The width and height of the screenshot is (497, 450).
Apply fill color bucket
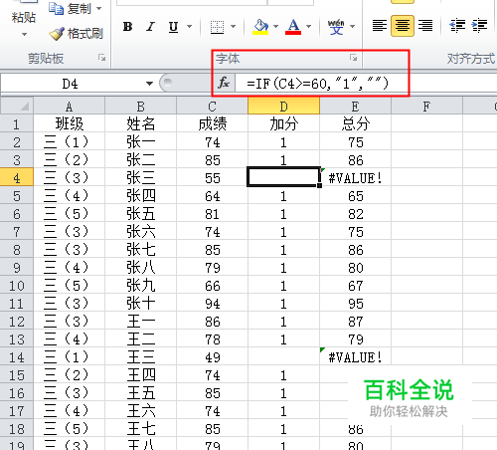pyautogui.click(x=260, y=26)
